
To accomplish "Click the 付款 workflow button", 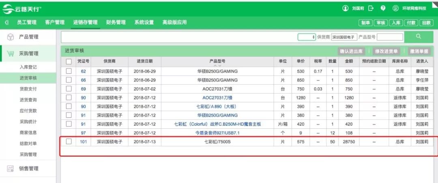I will 411,23.
